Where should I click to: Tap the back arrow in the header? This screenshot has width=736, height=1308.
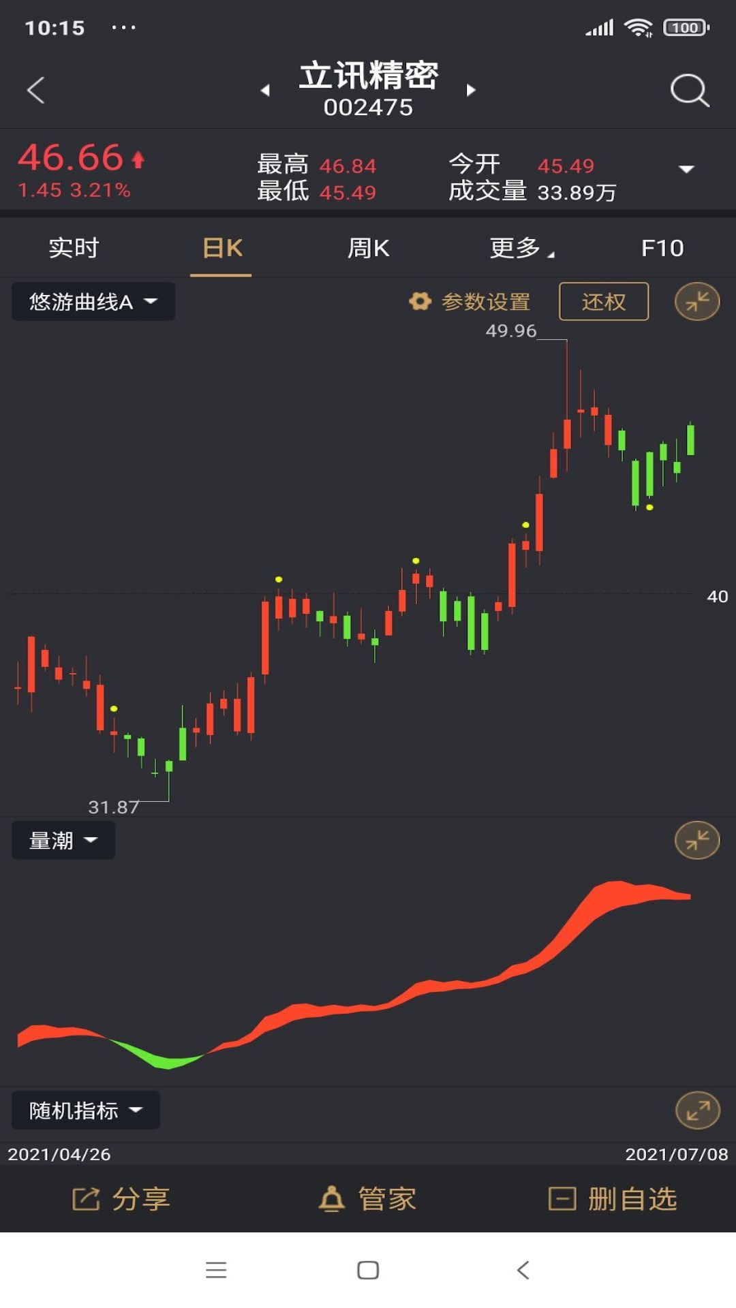[x=35, y=90]
